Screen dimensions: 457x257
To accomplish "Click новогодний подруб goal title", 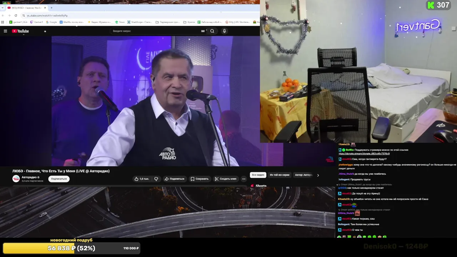I will click(x=71, y=240).
